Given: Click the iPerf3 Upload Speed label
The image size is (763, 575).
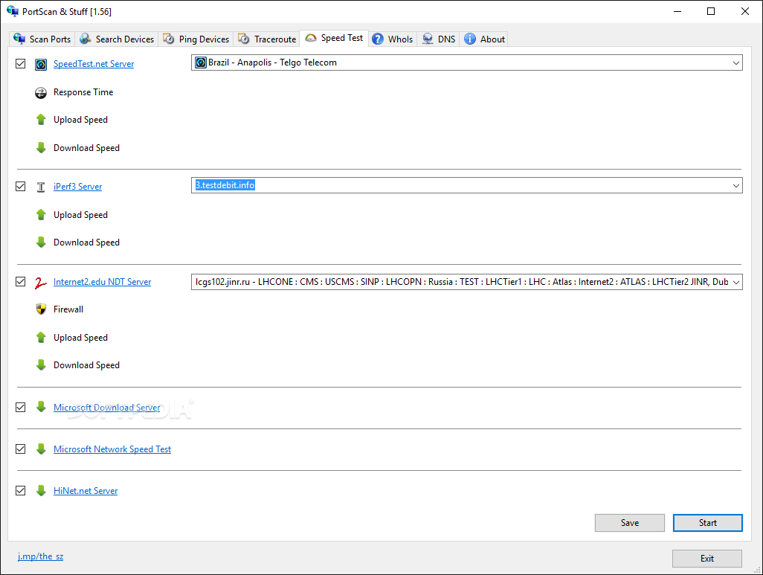Looking at the screenshot, I should [x=80, y=215].
